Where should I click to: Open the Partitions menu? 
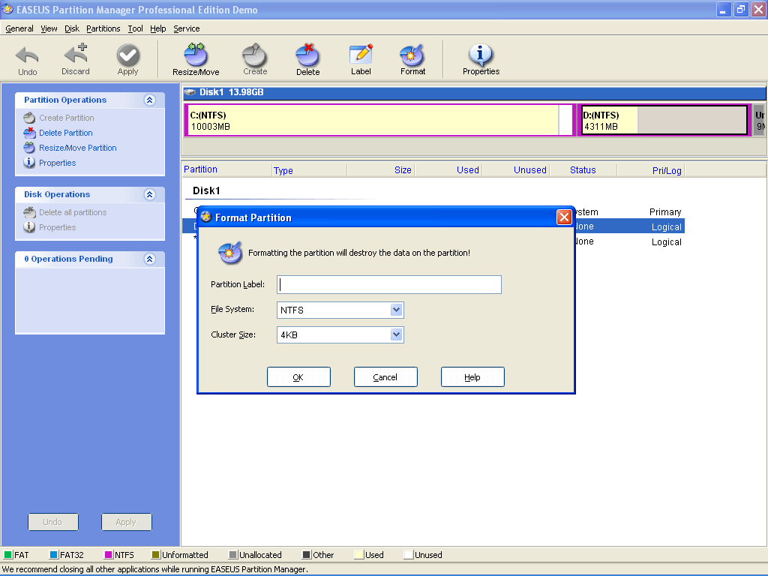pyautogui.click(x=103, y=28)
